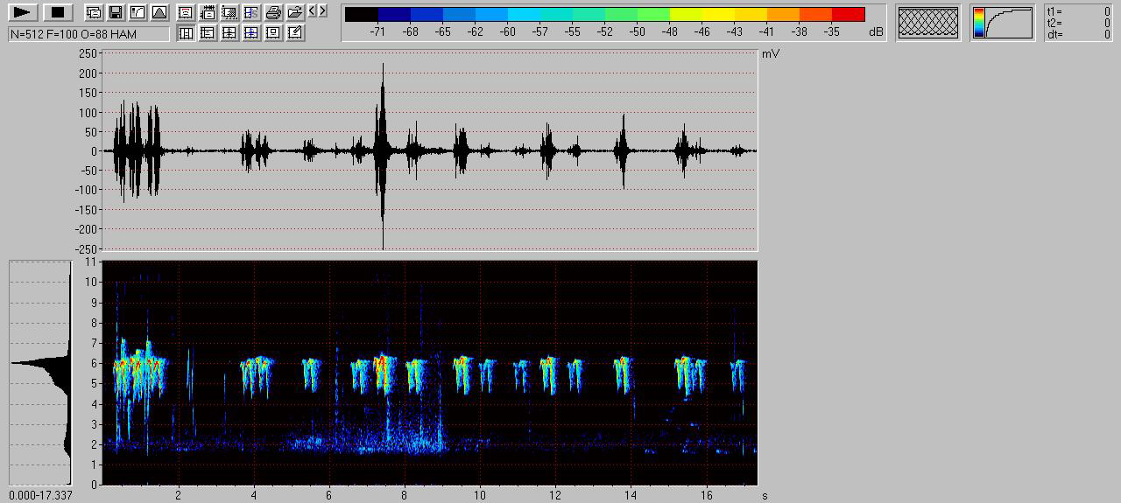Click the largest waveform peak near 7.5 seconds
This screenshot has height=503, width=1121.
point(383,87)
